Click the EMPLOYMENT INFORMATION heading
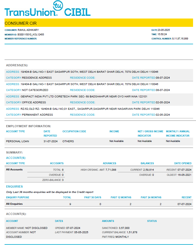Viewport: 196px width, 245px height. 28,126
